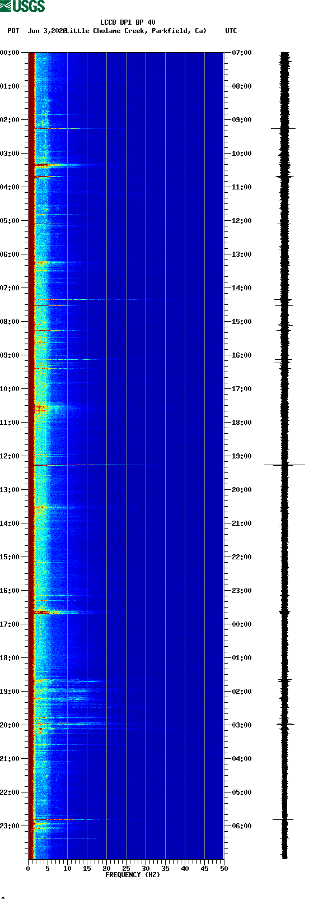Click the 07:00 UTC time label

pyautogui.click(x=242, y=53)
